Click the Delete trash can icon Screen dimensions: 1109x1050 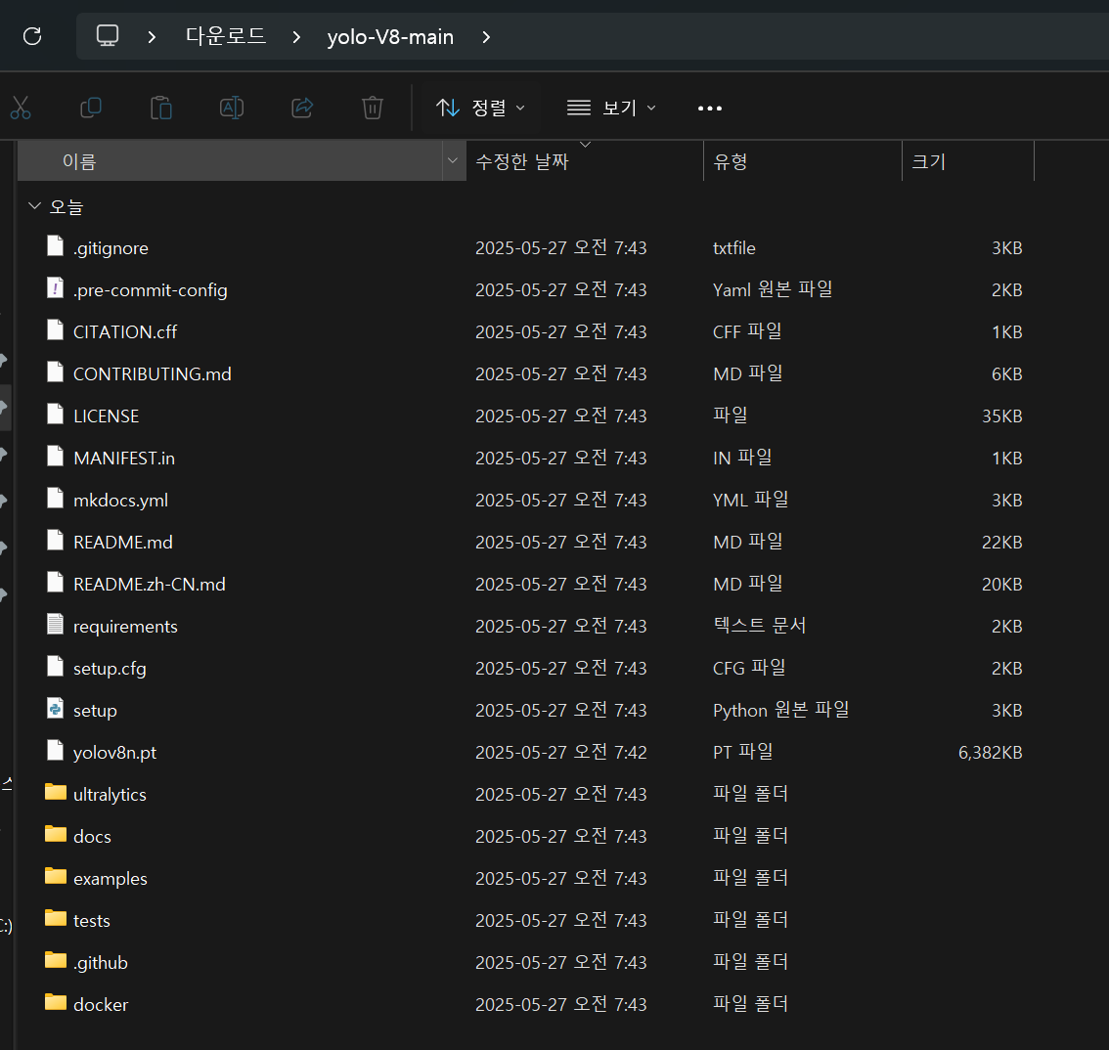point(373,108)
